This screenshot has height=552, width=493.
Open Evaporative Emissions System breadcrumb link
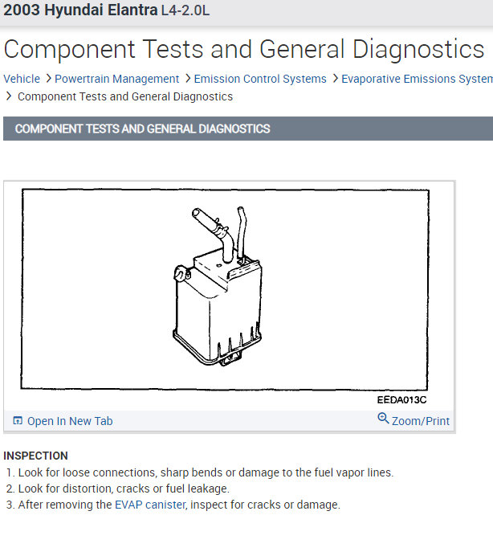click(417, 79)
